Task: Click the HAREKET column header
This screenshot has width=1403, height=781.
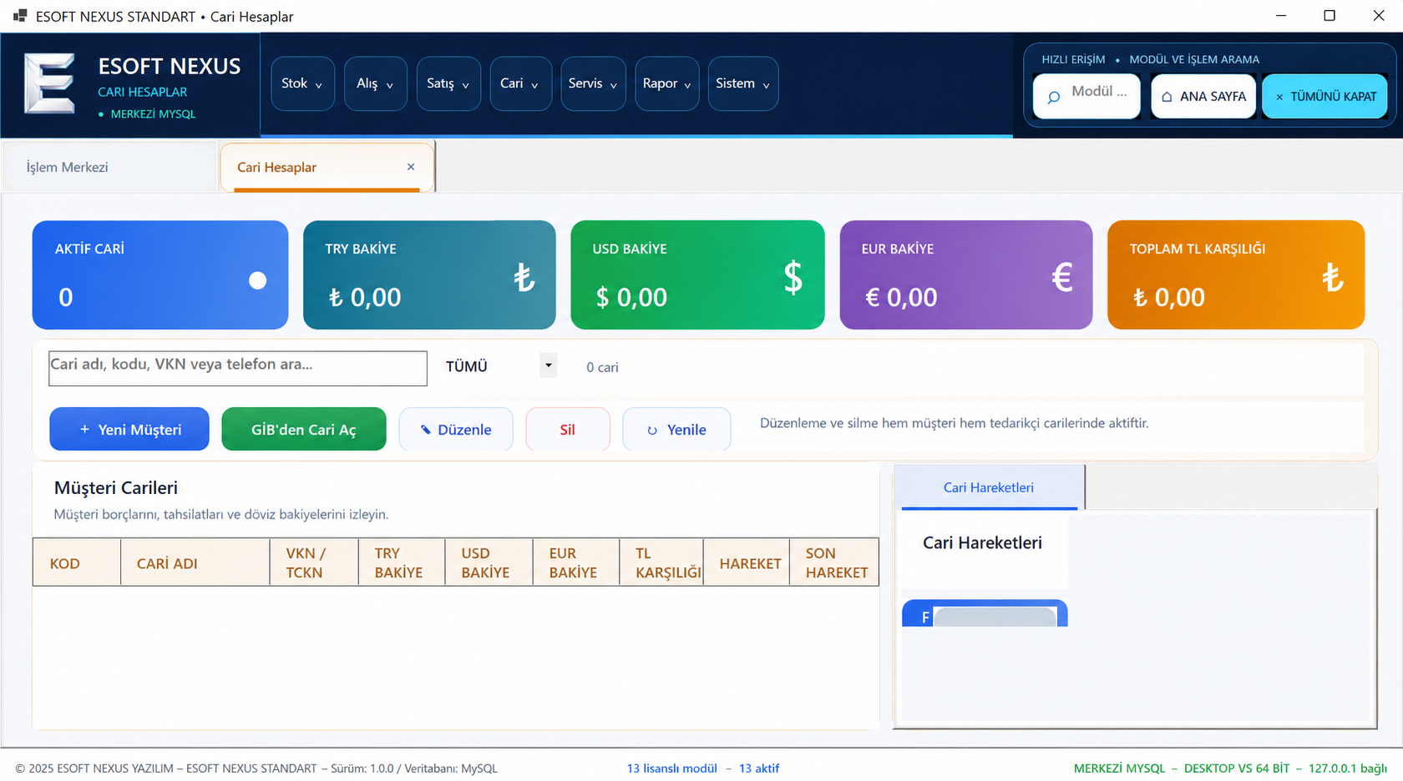Action: (747, 563)
